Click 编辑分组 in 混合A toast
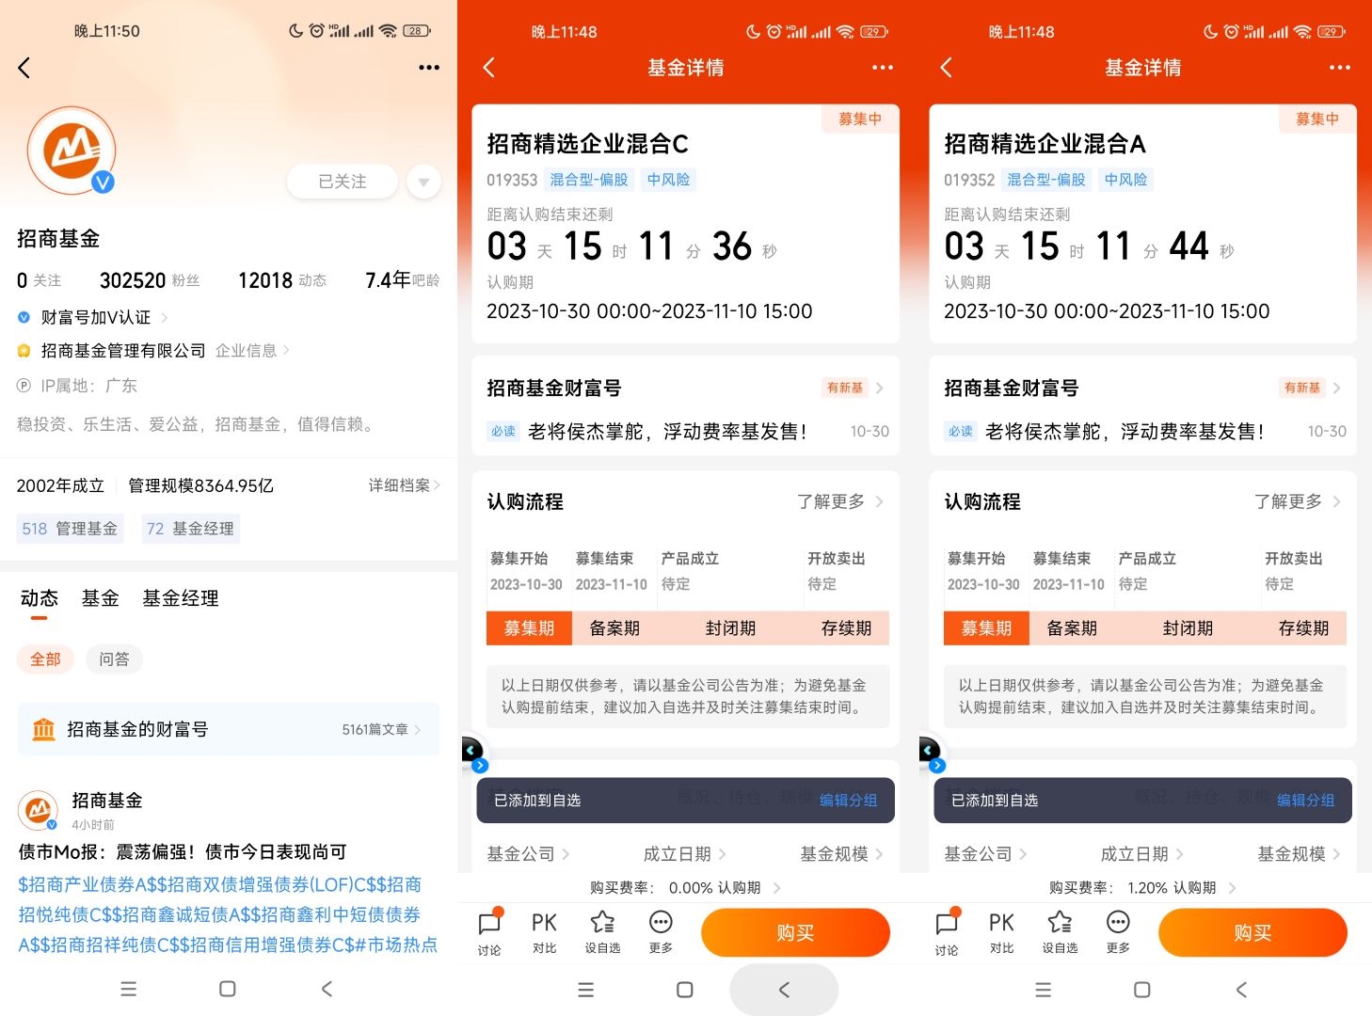Screen dimensions: 1372x1016 [x=1305, y=801]
